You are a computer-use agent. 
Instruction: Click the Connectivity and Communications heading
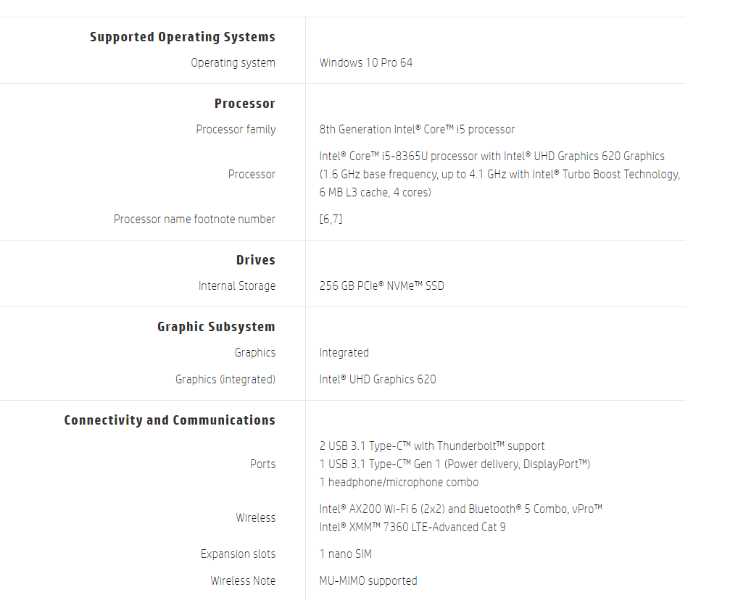(170, 420)
